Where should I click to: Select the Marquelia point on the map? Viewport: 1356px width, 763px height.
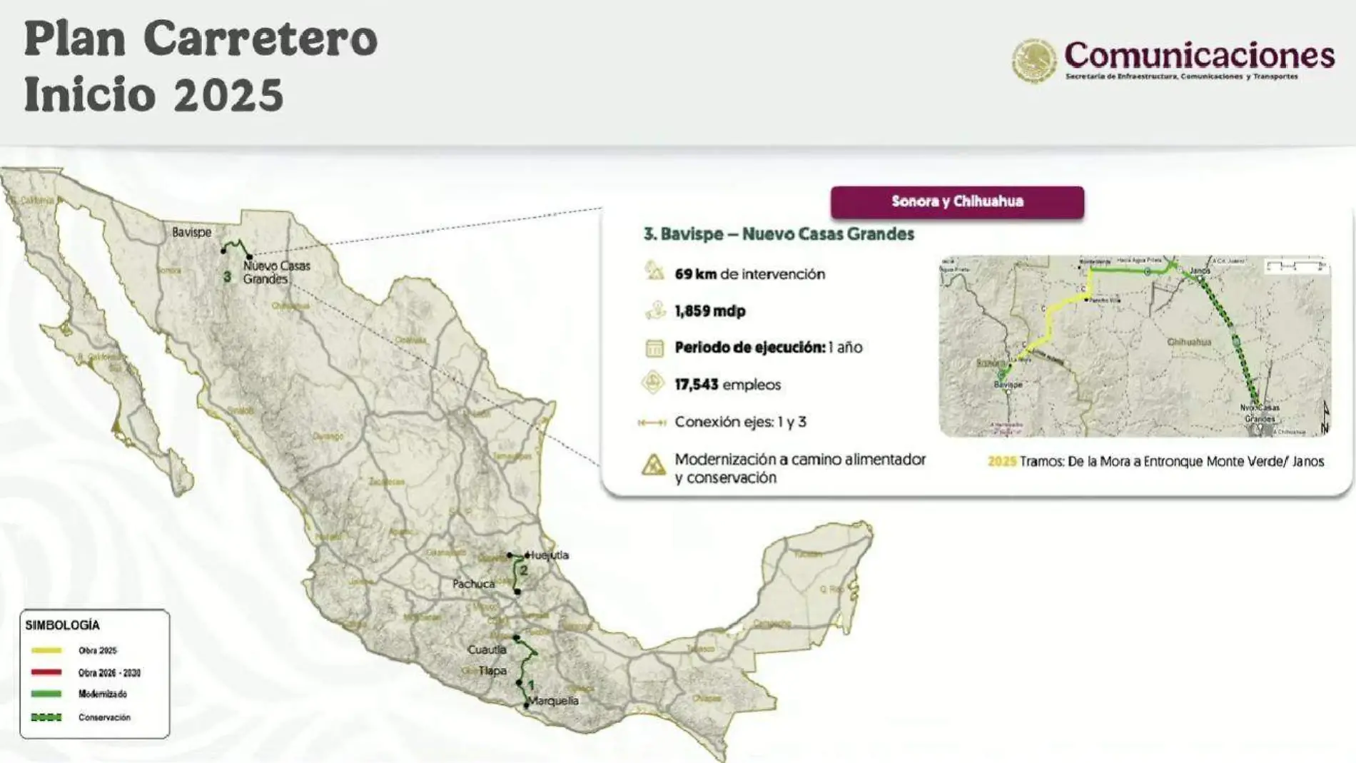pyautogui.click(x=527, y=705)
